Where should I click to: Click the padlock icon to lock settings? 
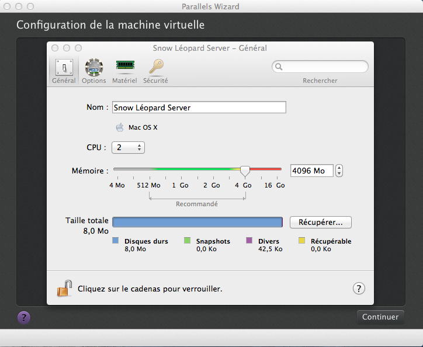tap(64, 288)
